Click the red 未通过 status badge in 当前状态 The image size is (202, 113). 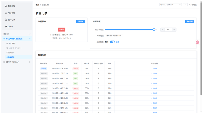point(61,30)
